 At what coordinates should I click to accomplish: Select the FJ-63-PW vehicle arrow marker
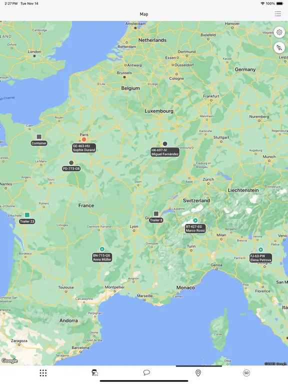point(261,249)
